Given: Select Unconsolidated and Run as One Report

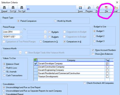Looking at the screenshot, I should click(4, 87).
